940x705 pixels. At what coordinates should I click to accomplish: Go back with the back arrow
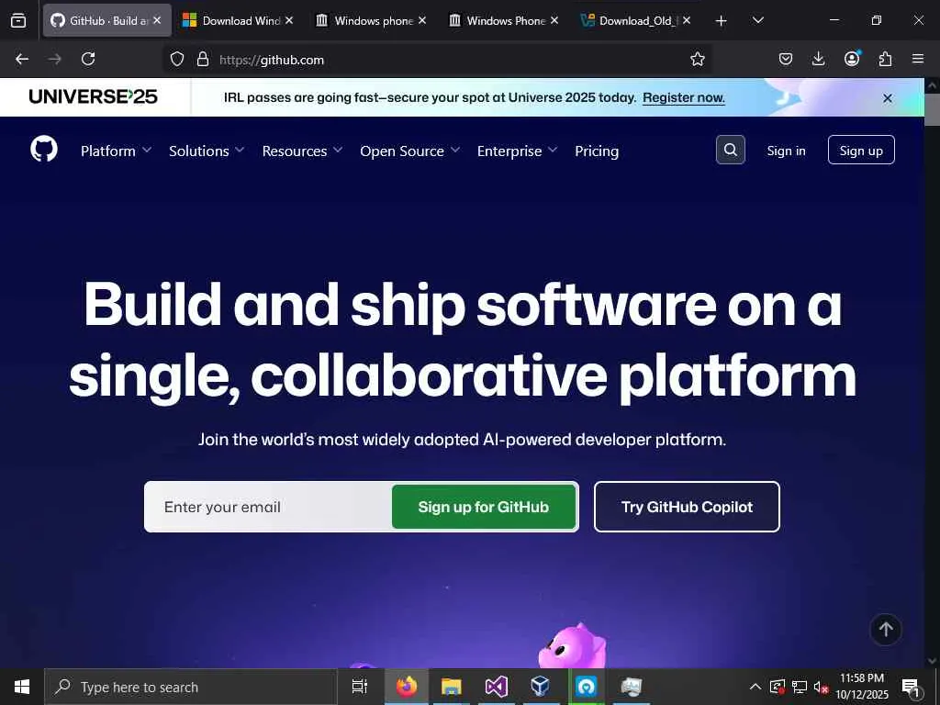point(22,59)
